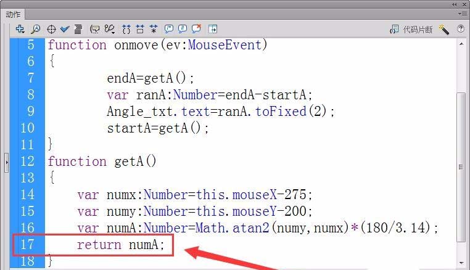Collapse panel with double-arrow icon
Image resolution: width=470 pixels, height=270 pixels.
(x=455, y=4)
